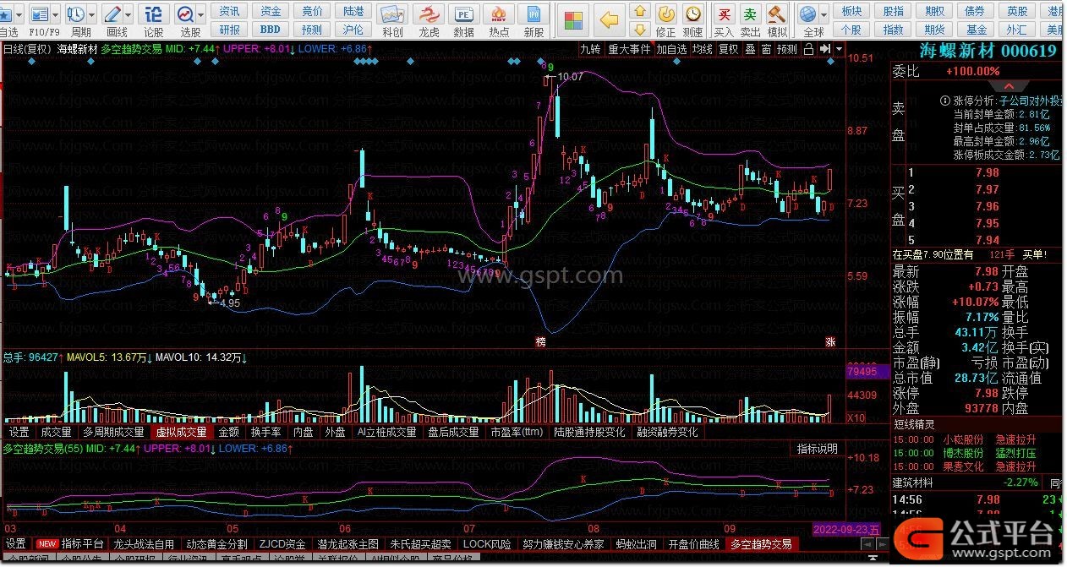The height and width of the screenshot is (567, 1067).
Task: Click the 全球 global markets globe icon
Action: [808, 14]
